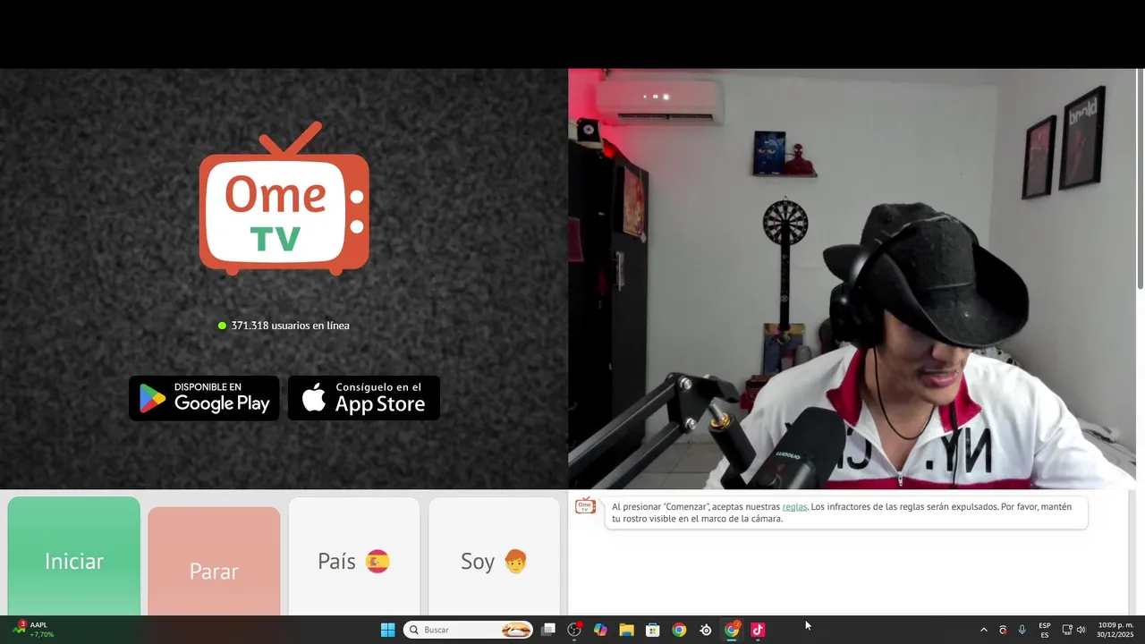Open Microsoft Store from the taskbar
Image resolution: width=1145 pixels, height=644 pixels.
pos(653,630)
